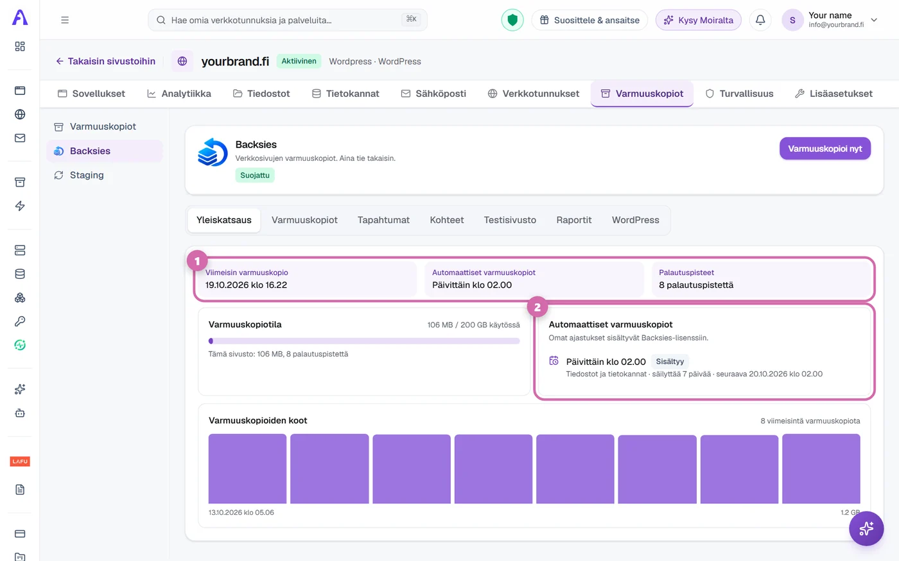Click the site globe icon beside yourbrand.fi

tap(182, 61)
